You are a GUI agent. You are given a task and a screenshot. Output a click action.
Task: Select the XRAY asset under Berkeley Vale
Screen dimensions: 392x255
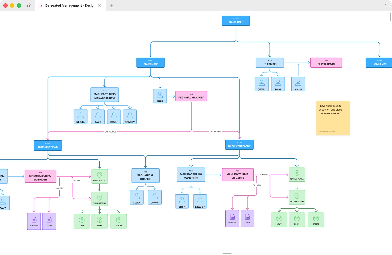click(82, 221)
